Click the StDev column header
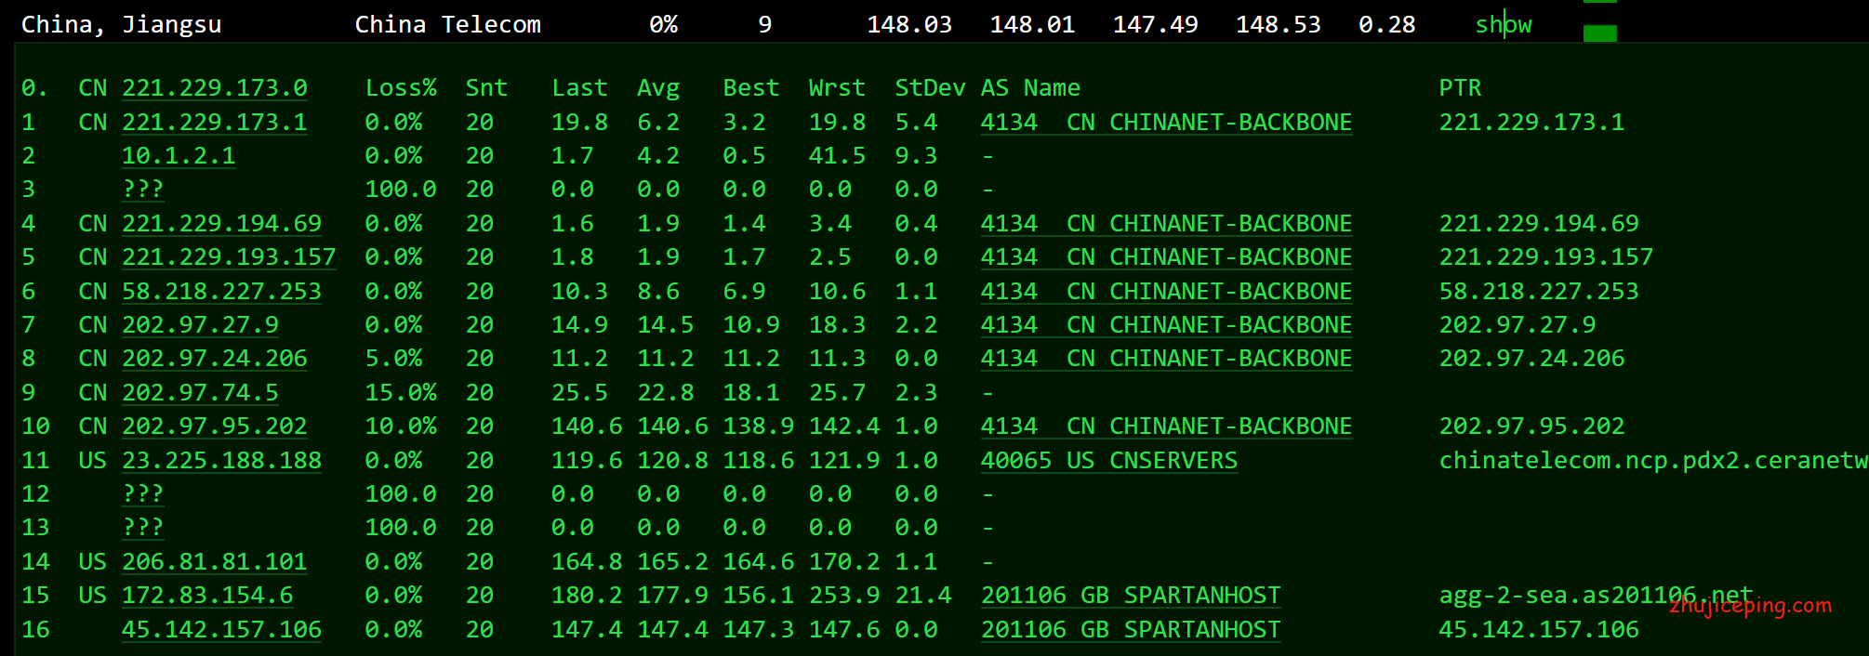The width and height of the screenshot is (1869, 656). (930, 88)
